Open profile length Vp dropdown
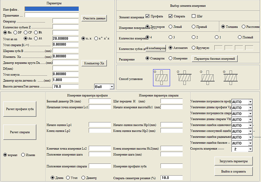This screenshot has height=182, width=261. coord(250,108)
